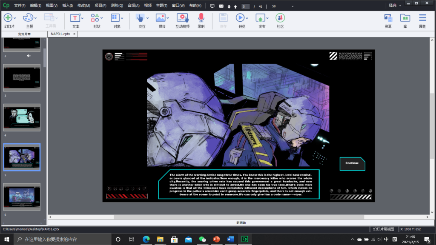Select slide 6 thumbnail in filmstrip
The image size is (436, 245).
click(22, 197)
